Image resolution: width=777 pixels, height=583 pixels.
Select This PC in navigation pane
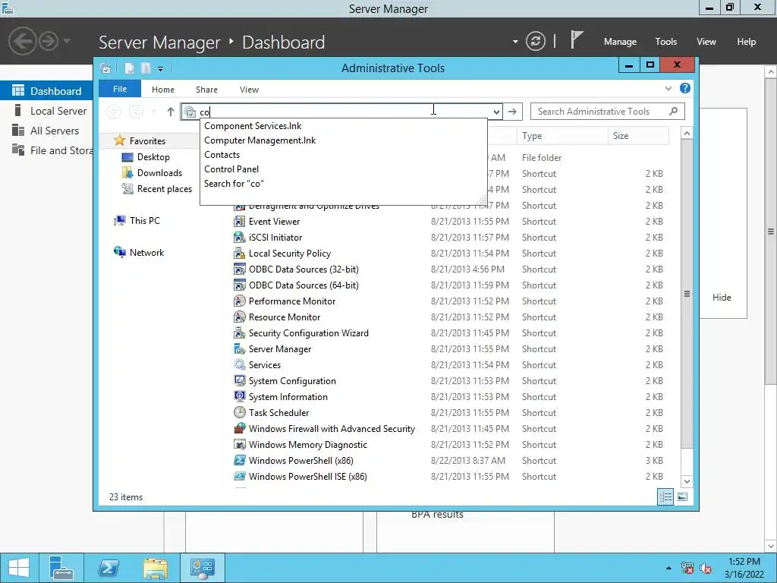click(x=144, y=221)
